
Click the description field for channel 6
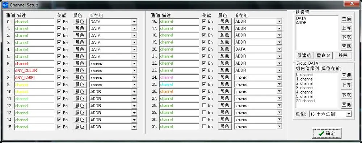(x=34, y=64)
